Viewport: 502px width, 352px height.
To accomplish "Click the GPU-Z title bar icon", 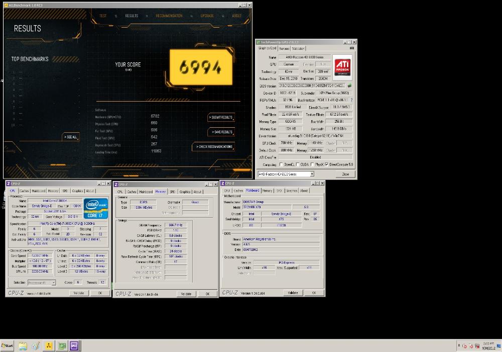I will [259, 42].
